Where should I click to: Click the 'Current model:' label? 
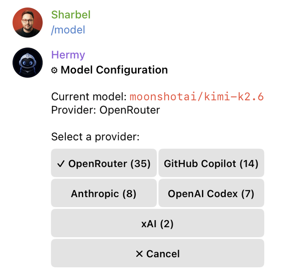tap(89, 97)
